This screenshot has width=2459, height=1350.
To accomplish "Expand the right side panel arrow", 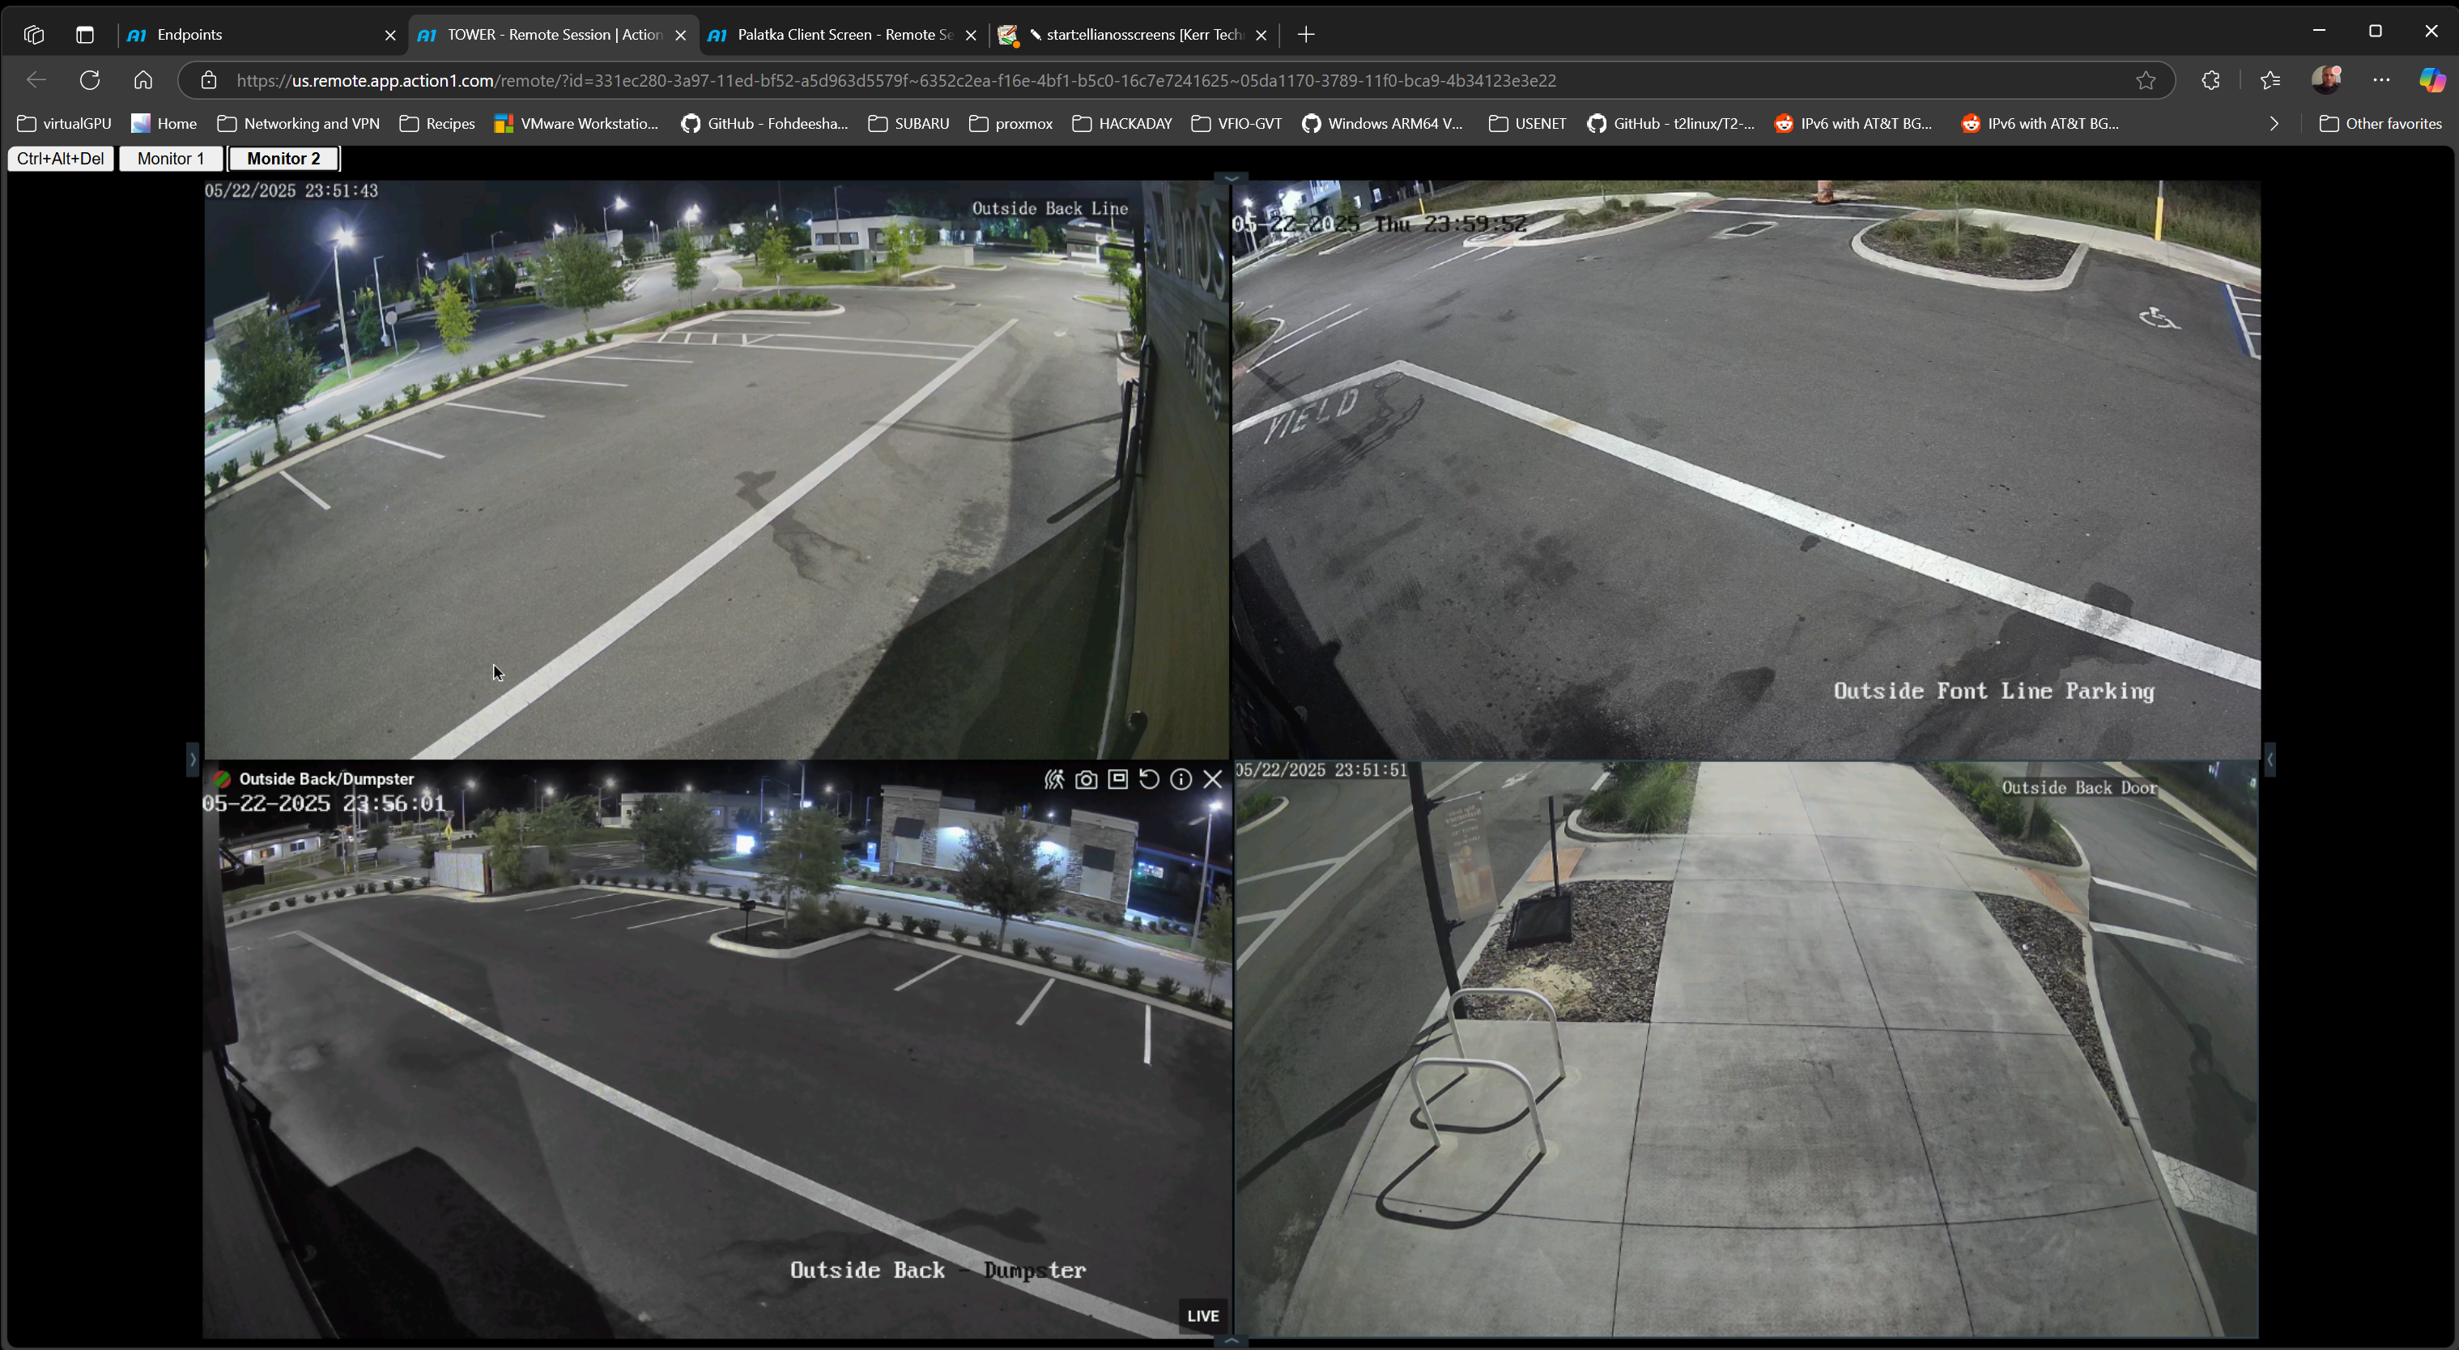I will click(x=2270, y=760).
